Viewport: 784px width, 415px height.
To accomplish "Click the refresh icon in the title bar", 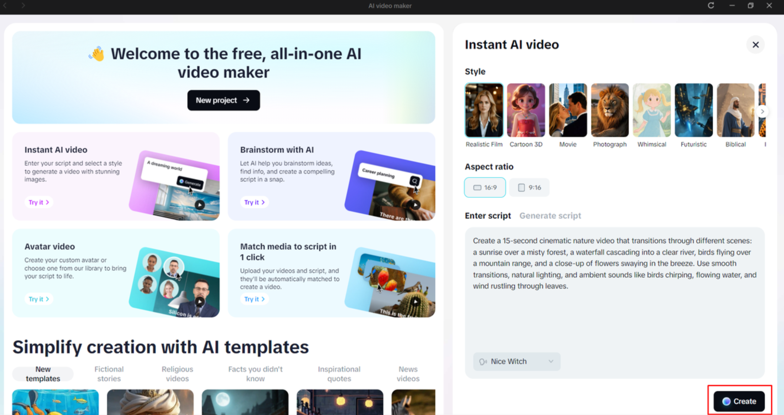I will pos(711,5).
